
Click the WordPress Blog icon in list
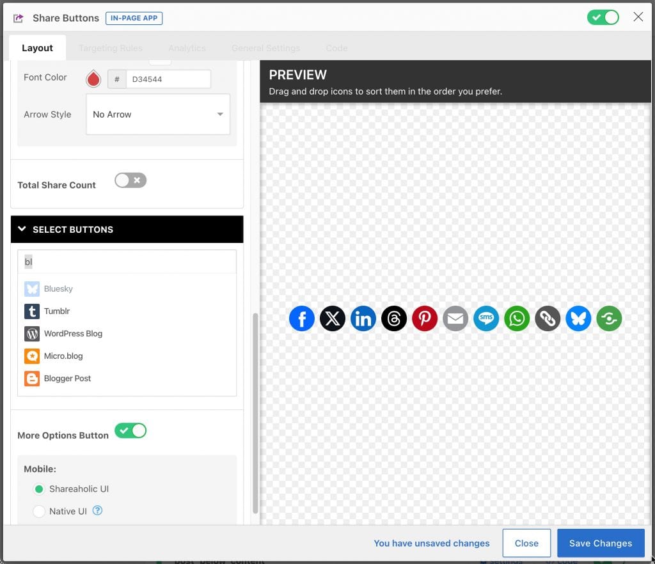(32, 334)
